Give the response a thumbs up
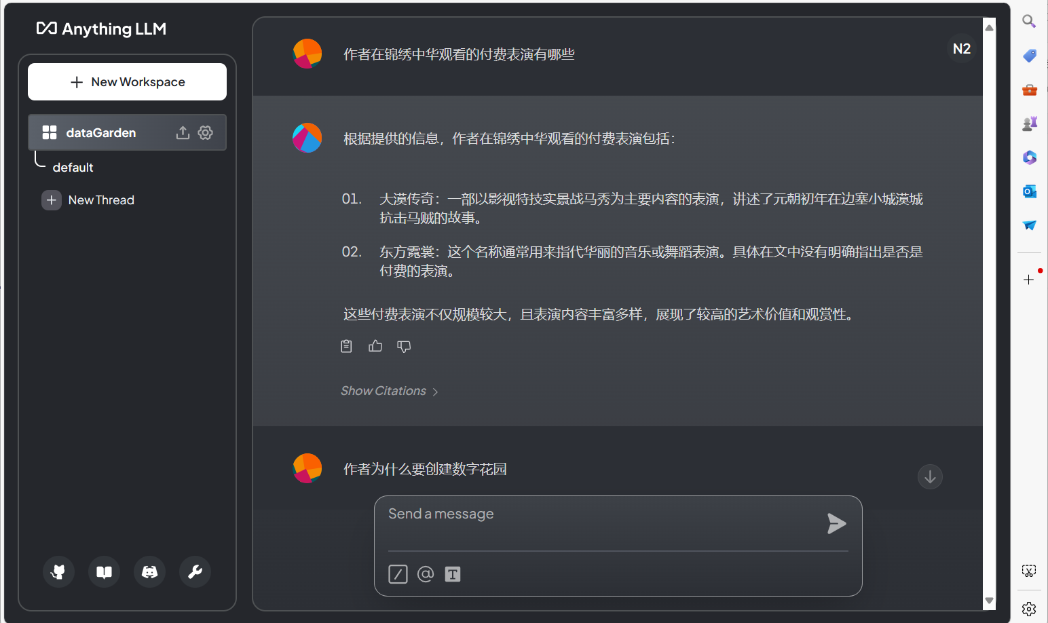 point(375,346)
